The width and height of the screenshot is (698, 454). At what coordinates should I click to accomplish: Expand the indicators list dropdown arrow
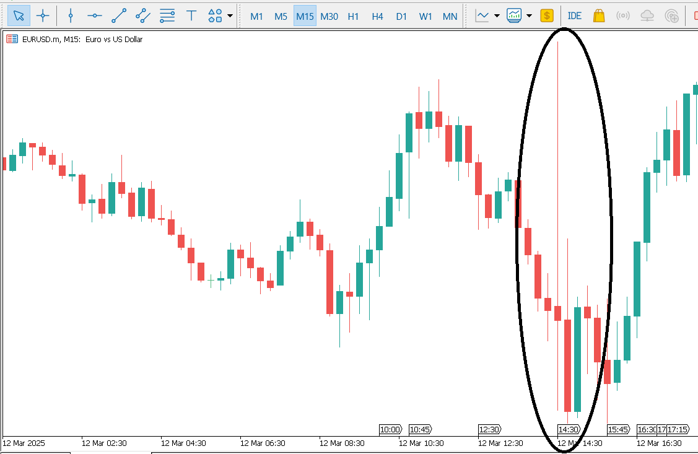pos(529,16)
